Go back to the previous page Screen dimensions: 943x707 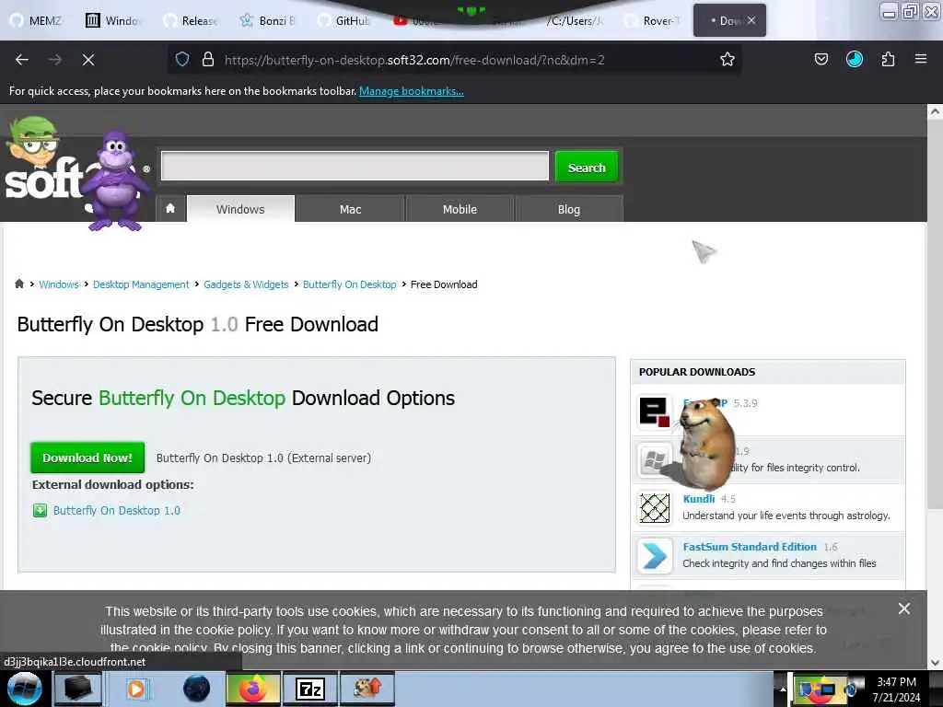(x=22, y=60)
